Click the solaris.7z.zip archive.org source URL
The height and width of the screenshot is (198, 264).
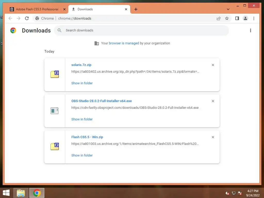(x=135, y=72)
